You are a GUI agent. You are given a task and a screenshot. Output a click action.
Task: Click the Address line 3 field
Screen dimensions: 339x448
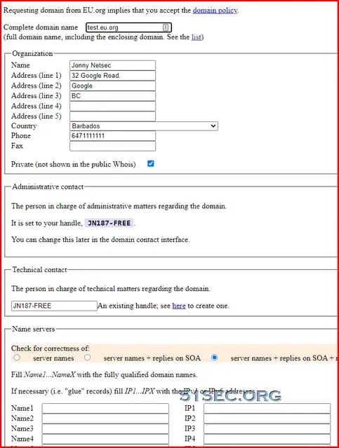[113, 96]
